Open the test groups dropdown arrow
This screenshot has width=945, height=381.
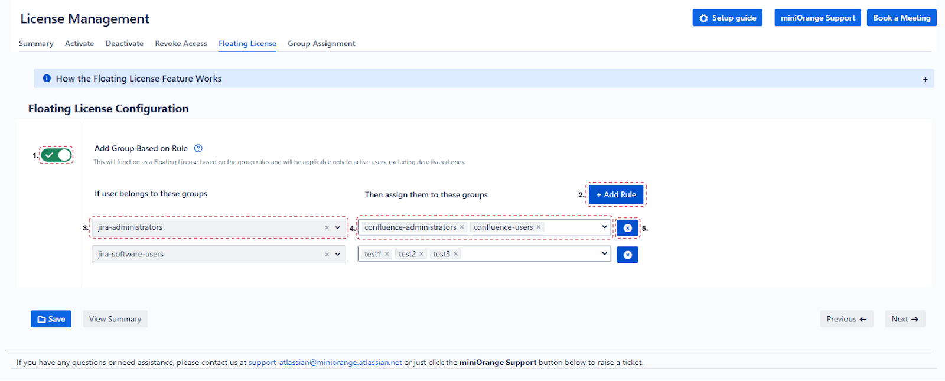604,253
